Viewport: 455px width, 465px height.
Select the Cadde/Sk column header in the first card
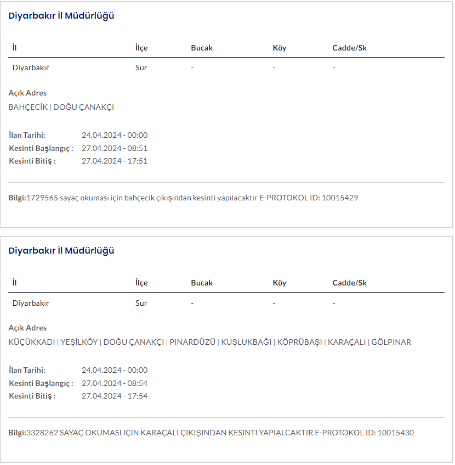349,48
